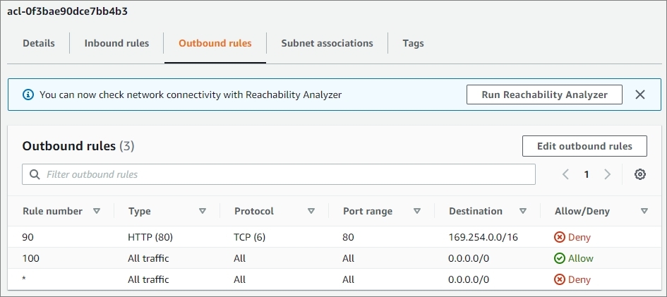Click the info icon in the banner
667x297 pixels.
[28, 95]
